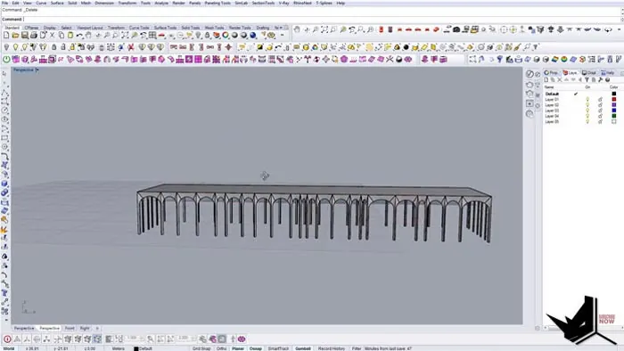The height and width of the screenshot is (351, 624).
Task: Toggle Layer 05 visibility lightbulb
Action: point(587,122)
